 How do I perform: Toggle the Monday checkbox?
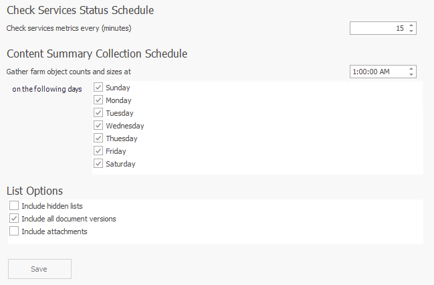[x=98, y=100]
